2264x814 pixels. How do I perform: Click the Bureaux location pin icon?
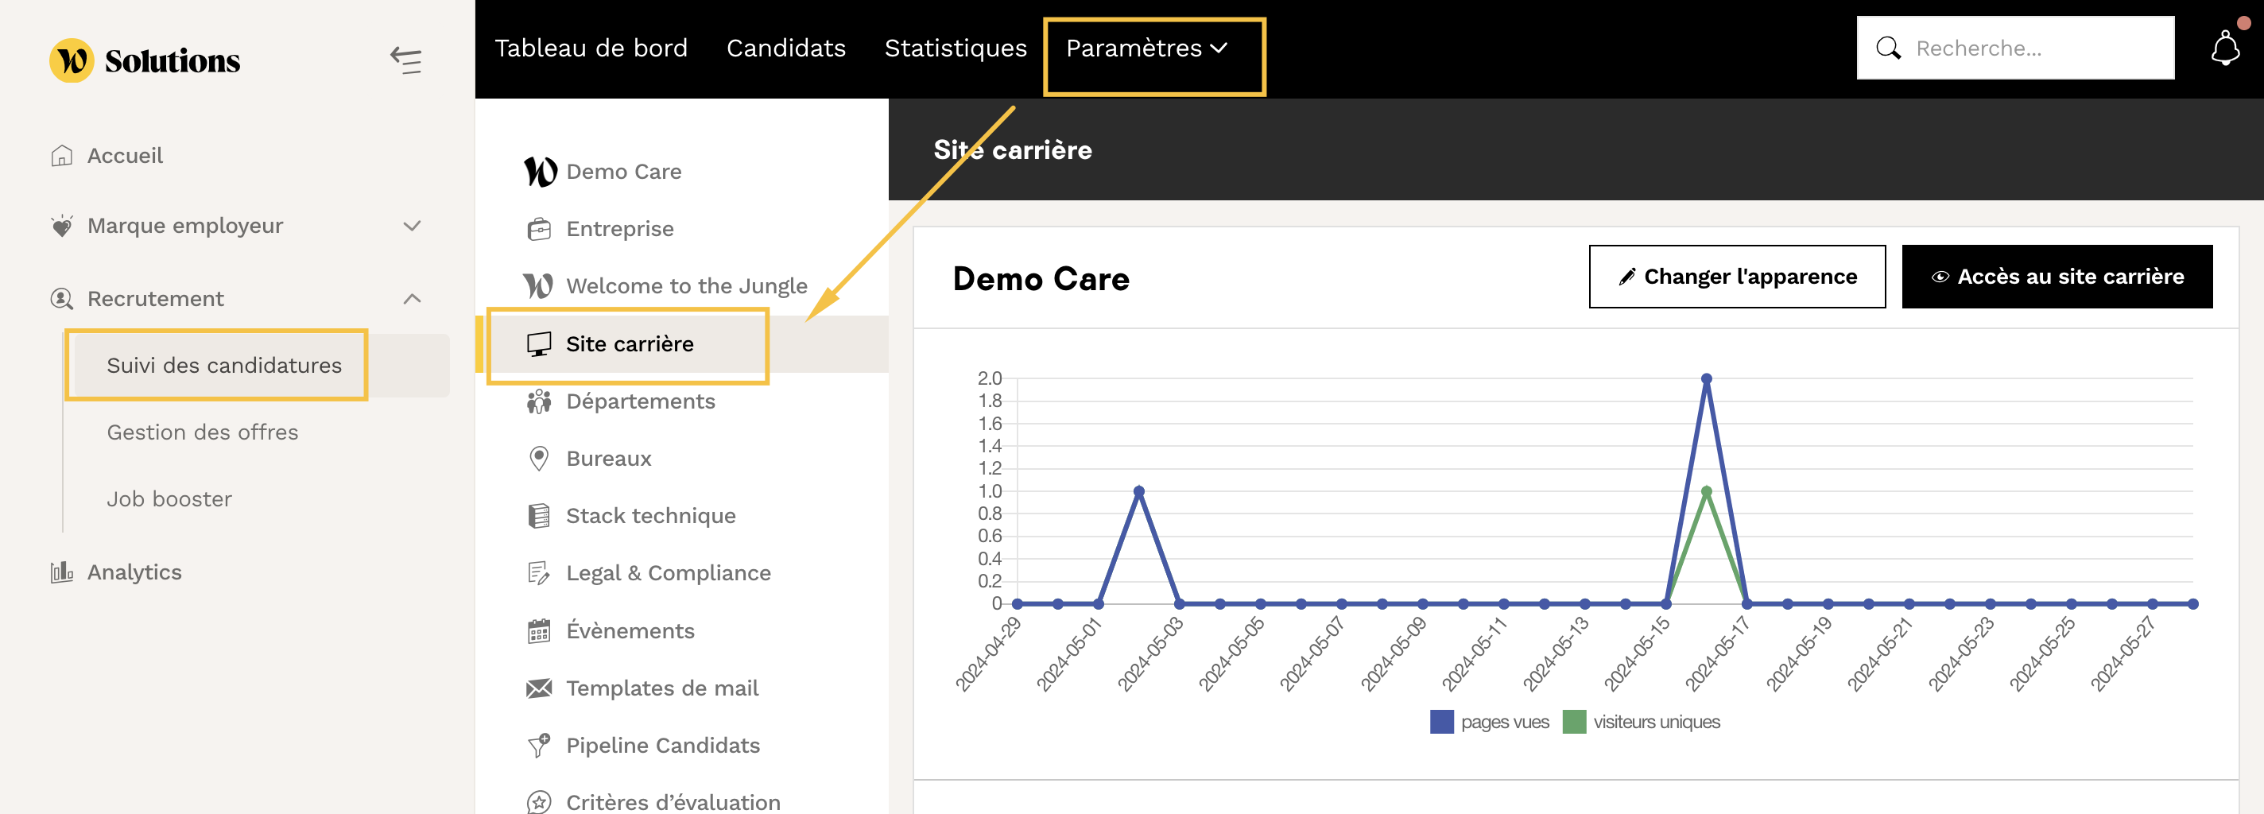click(539, 459)
